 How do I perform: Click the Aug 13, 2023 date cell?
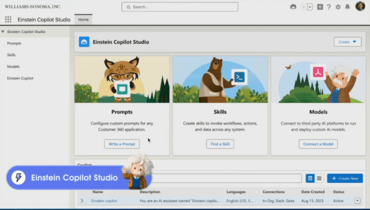coord(312,201)
